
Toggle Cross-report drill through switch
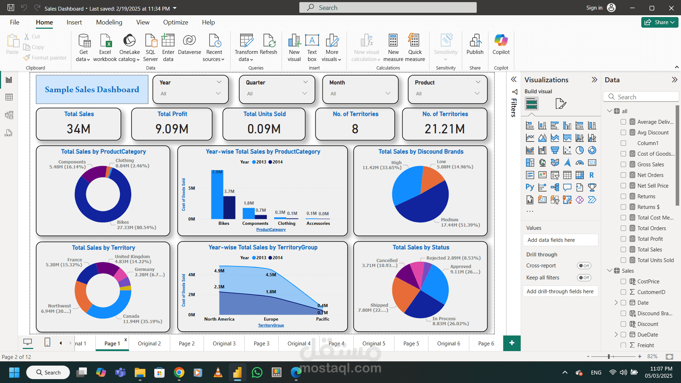click(584, 266)
